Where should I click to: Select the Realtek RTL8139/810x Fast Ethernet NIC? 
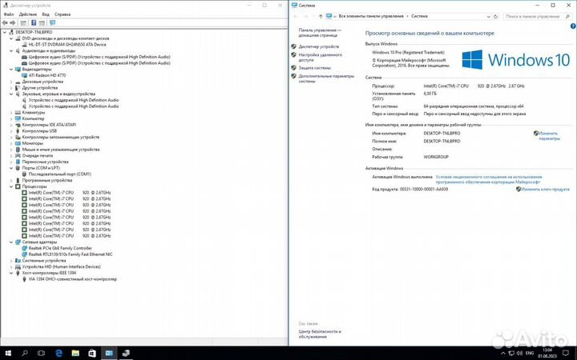[x=71, y=254]
